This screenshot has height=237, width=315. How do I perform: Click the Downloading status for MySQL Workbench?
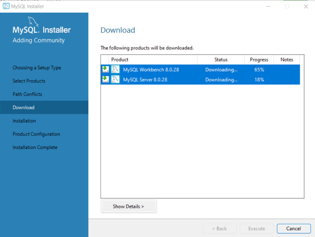(221, 70)
